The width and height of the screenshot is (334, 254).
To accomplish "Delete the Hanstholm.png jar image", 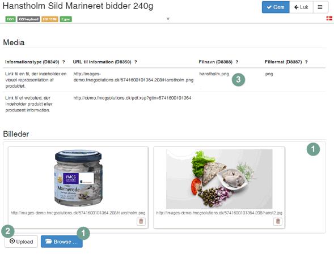I will pos(141,222).
